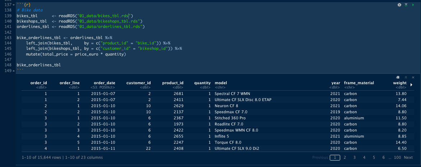Run all chunks above icon
This screenshot has height=167, width=421.
[406, 5]
